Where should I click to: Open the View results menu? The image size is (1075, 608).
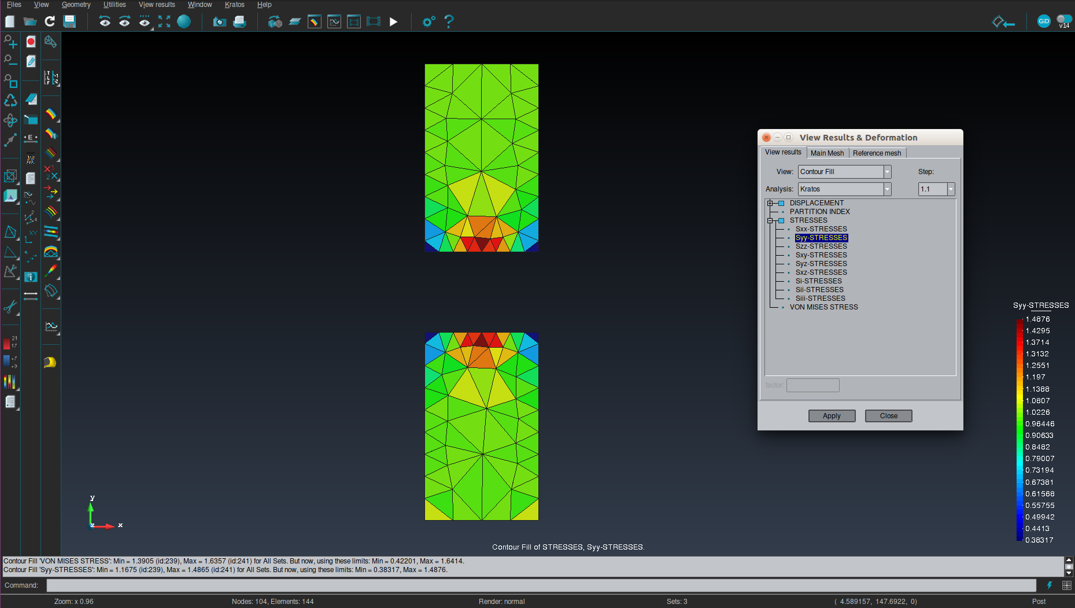[157, 5]
